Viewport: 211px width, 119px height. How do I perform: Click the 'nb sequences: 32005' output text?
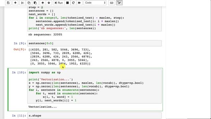[x=45, y=34]
